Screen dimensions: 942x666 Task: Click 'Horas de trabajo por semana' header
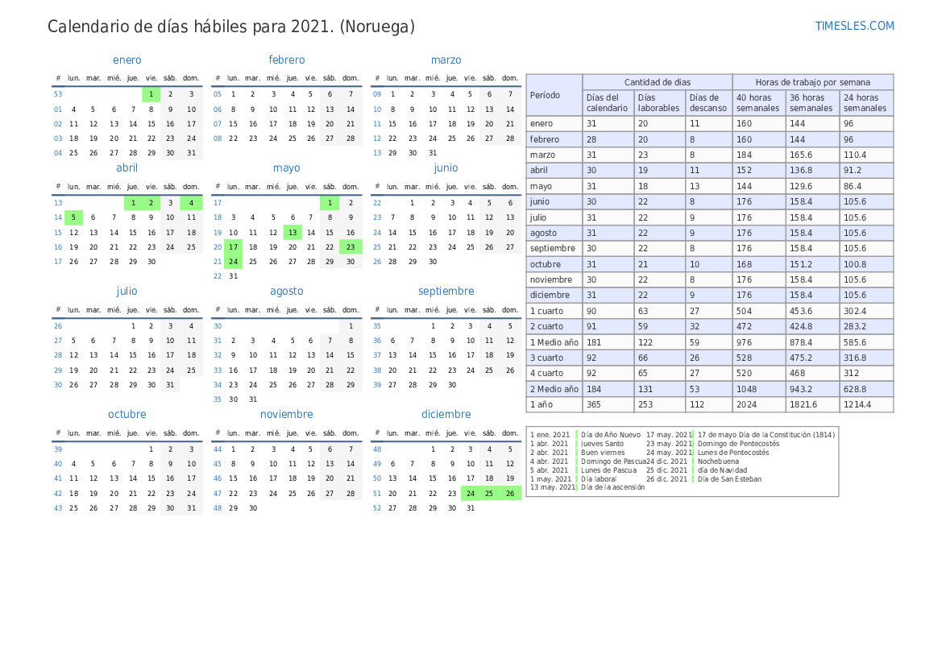coord(813,82)
